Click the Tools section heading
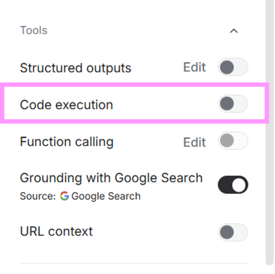This screenshot has width=275, height=274. click(34, 30)
